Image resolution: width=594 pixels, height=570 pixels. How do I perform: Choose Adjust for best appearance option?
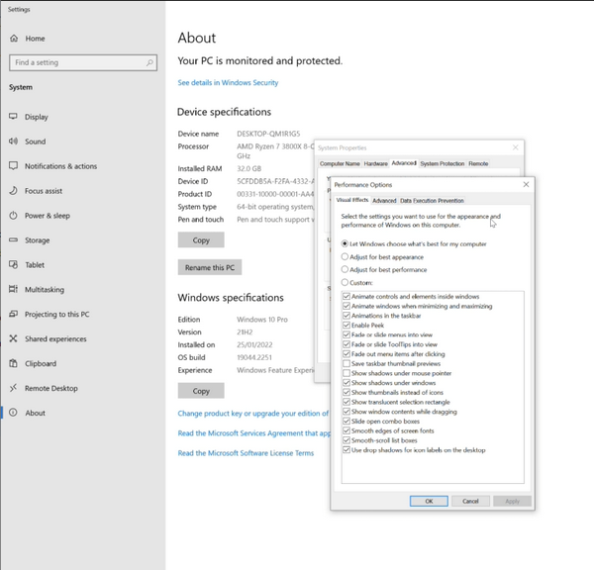coord(346,256)
